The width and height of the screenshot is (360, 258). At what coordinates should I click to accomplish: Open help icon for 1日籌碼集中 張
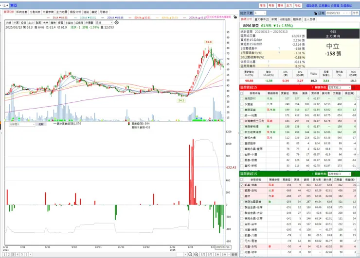[x=279, y=48]
